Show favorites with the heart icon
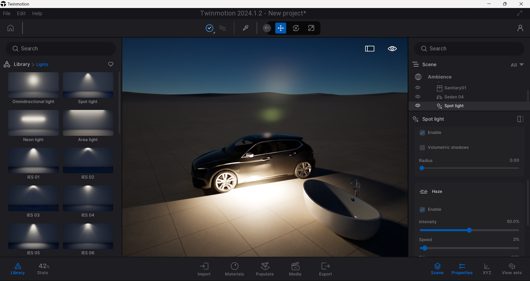 [x=111, y=64]
